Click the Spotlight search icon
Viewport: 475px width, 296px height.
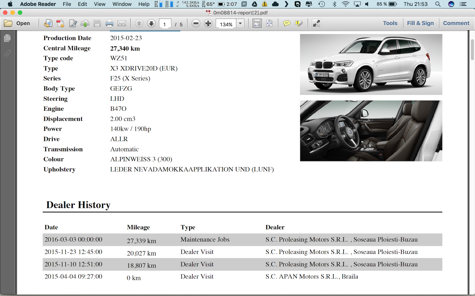(x=438, y=4)
